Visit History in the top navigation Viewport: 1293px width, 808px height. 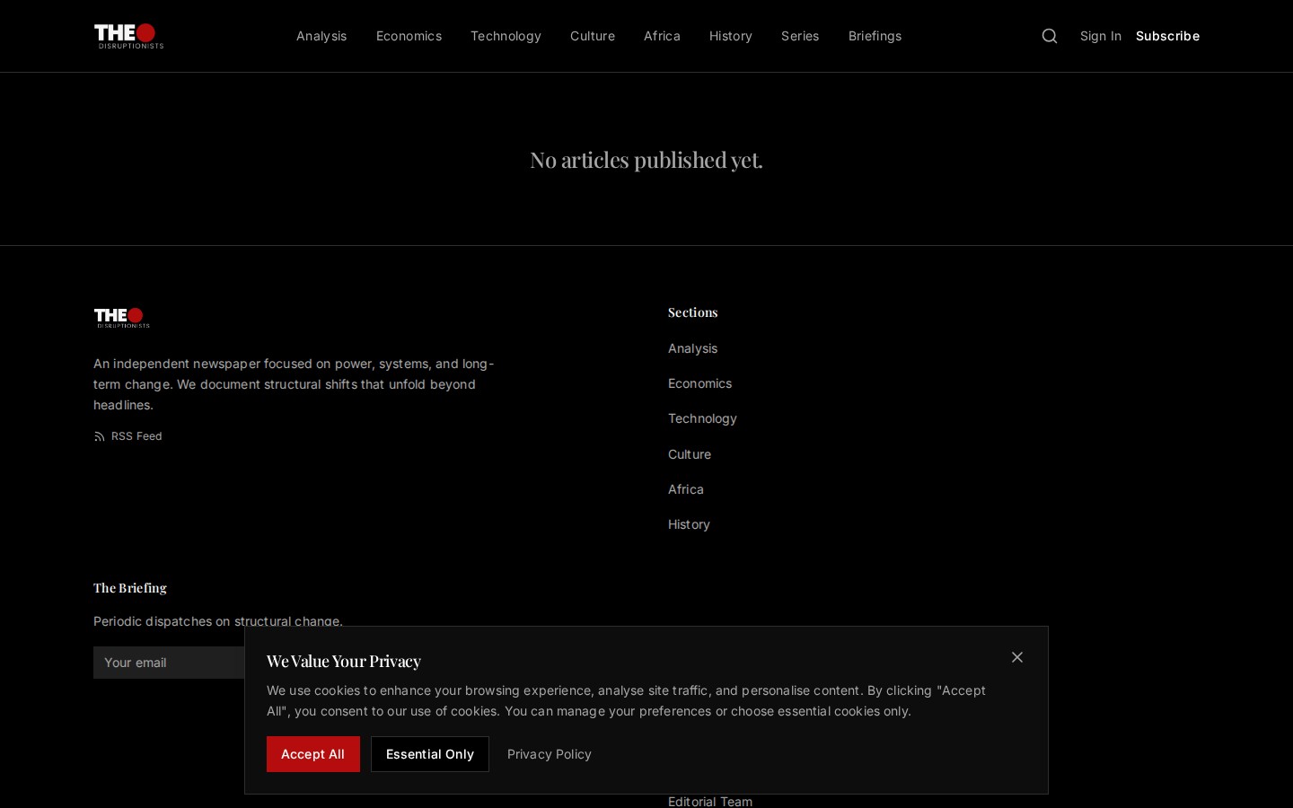pos(731,36)
